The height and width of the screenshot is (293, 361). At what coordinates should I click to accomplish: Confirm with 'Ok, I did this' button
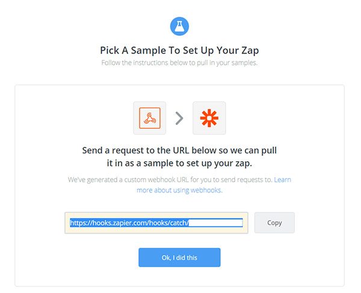point(179,258)
